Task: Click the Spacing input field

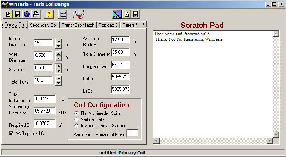Action: (43, 68)
